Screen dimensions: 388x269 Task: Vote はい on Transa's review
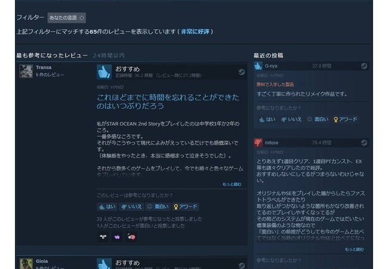point(107,207)
